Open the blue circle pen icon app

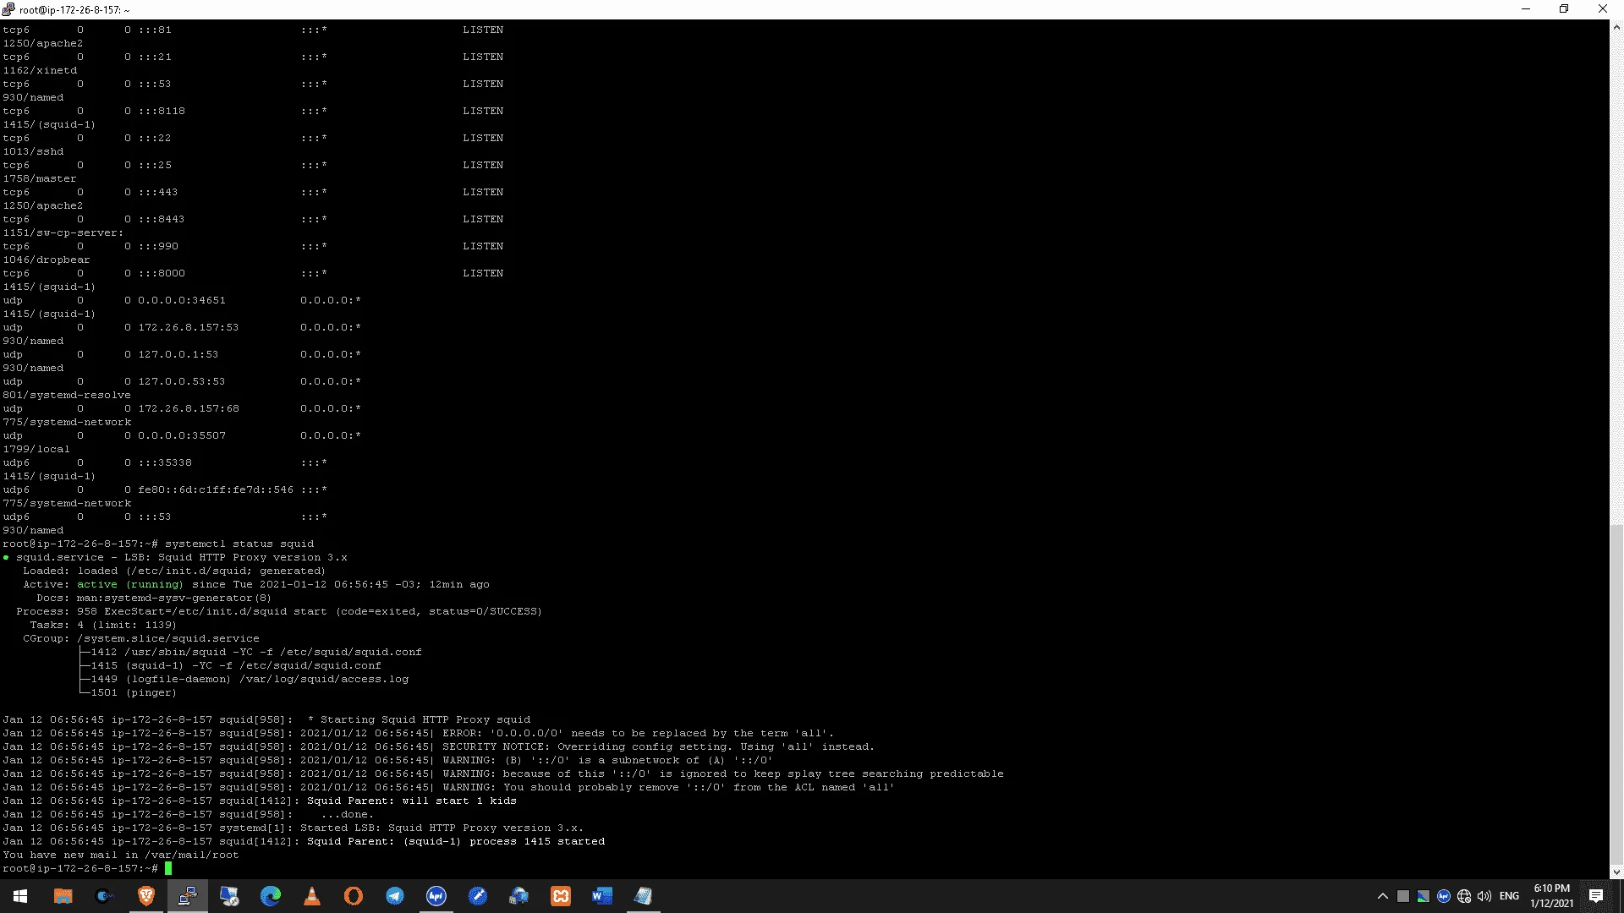478,896
